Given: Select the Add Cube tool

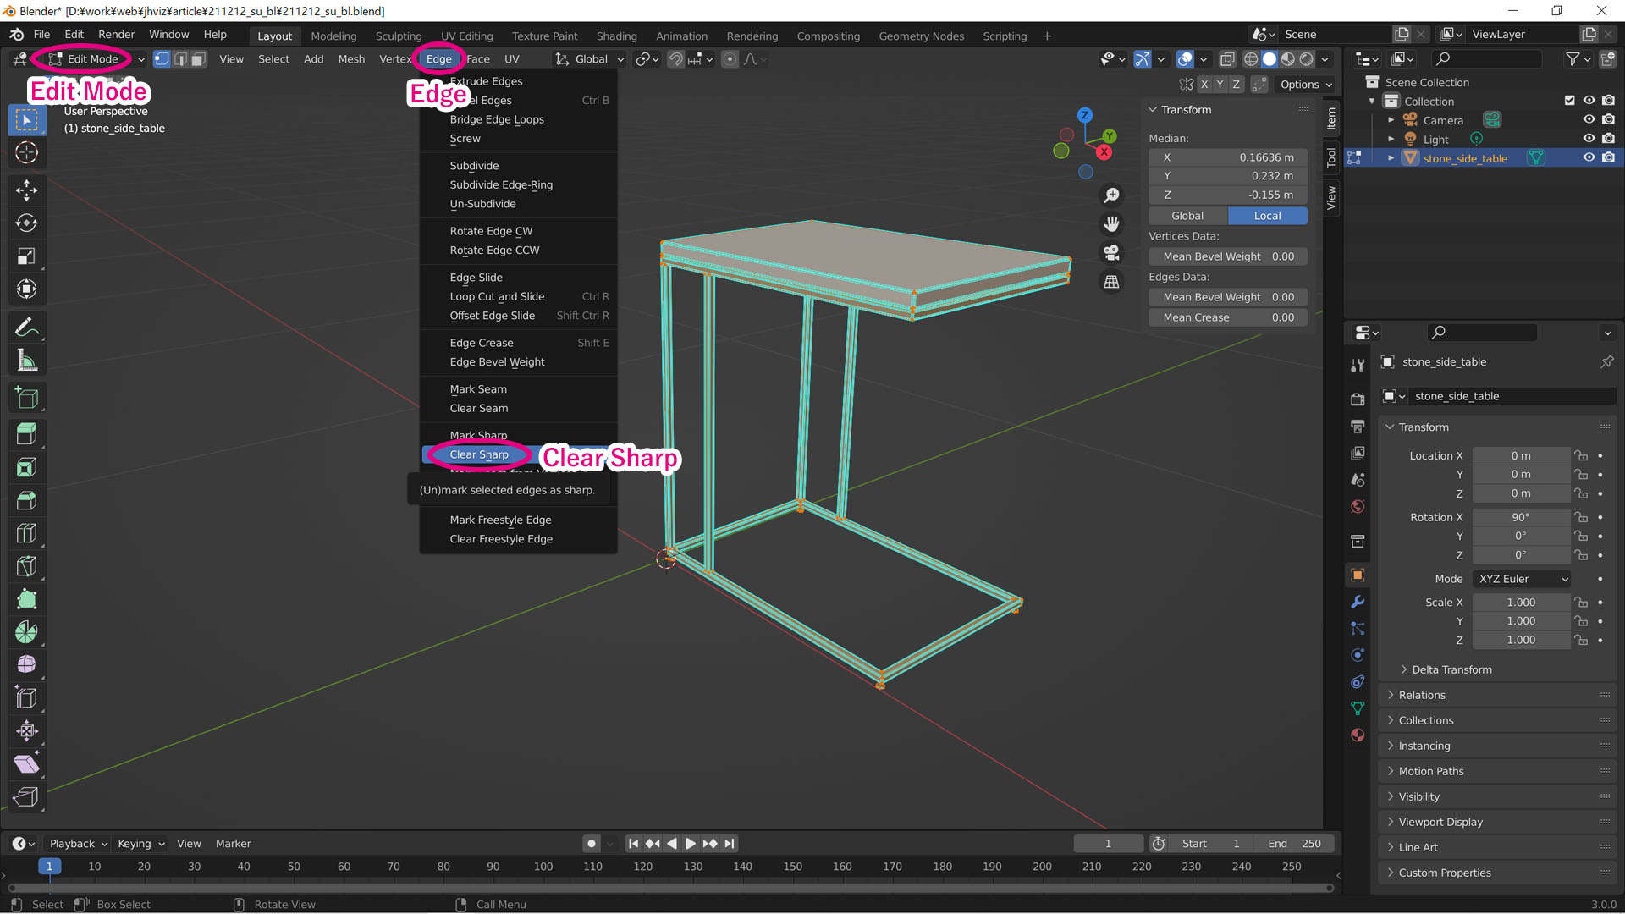Looking at the screenshot, I should [x=26, y=398].
